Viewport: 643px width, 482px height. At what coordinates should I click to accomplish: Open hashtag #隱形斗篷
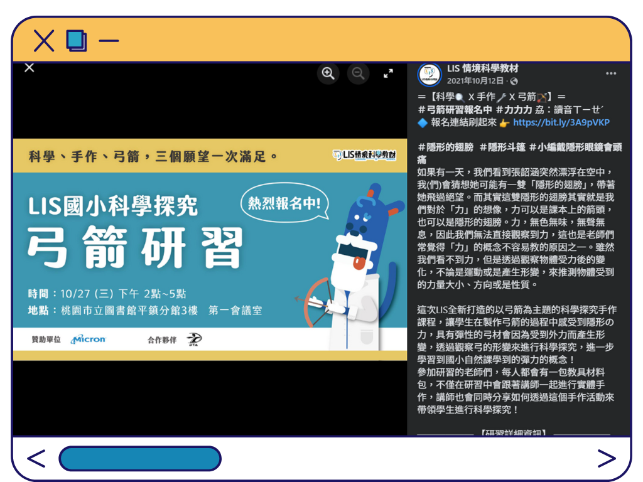click(502, 147)
